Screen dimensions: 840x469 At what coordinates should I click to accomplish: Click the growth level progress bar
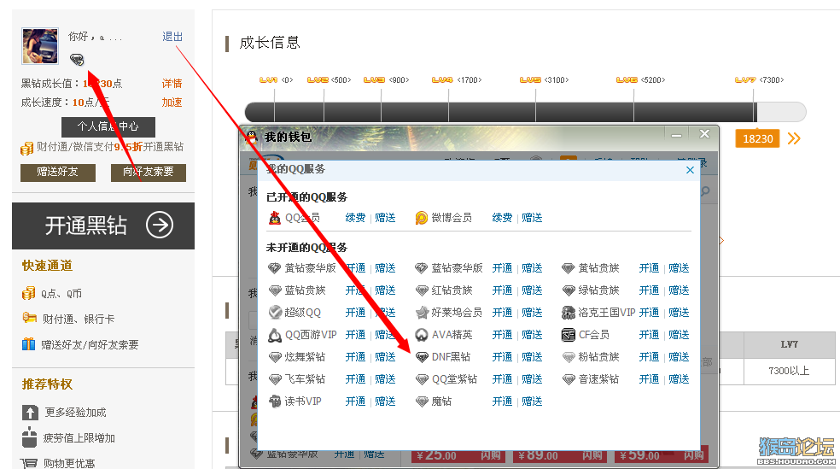[525, 112]
